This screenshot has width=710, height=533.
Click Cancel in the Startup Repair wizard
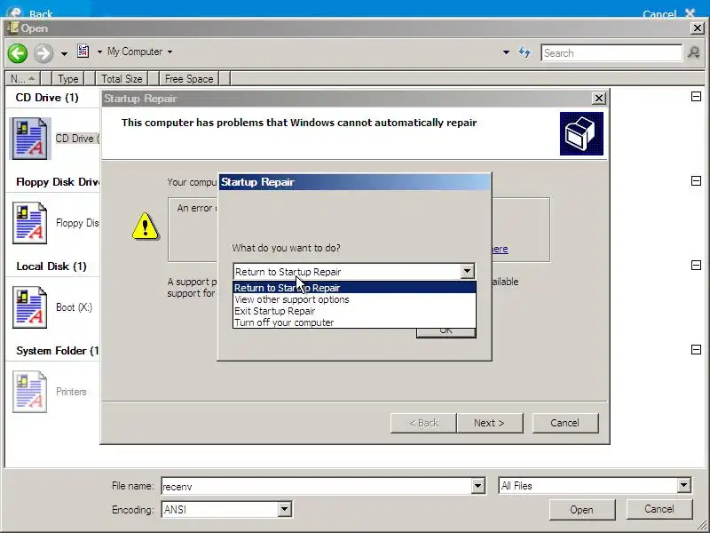coord(564,423)
